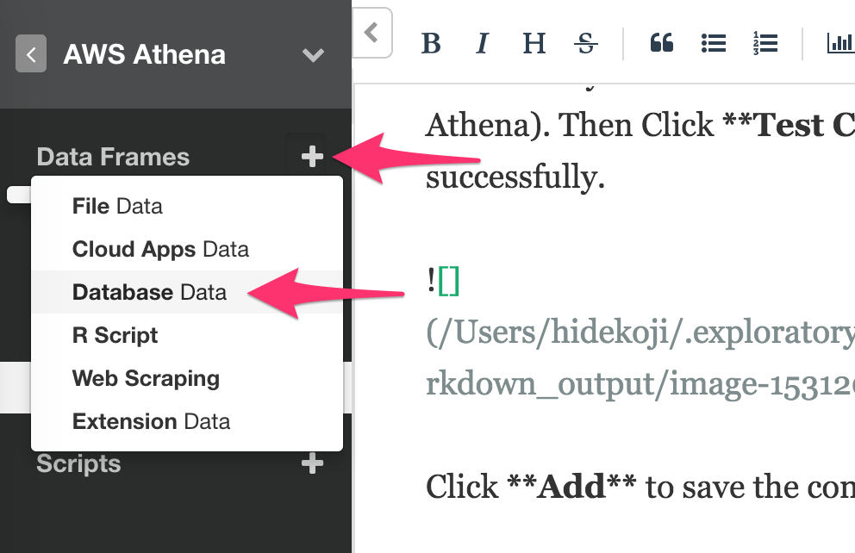855x553 pixels.
Task: Apply italic formatting in editor toolbar
Action: tap(482, 43)
